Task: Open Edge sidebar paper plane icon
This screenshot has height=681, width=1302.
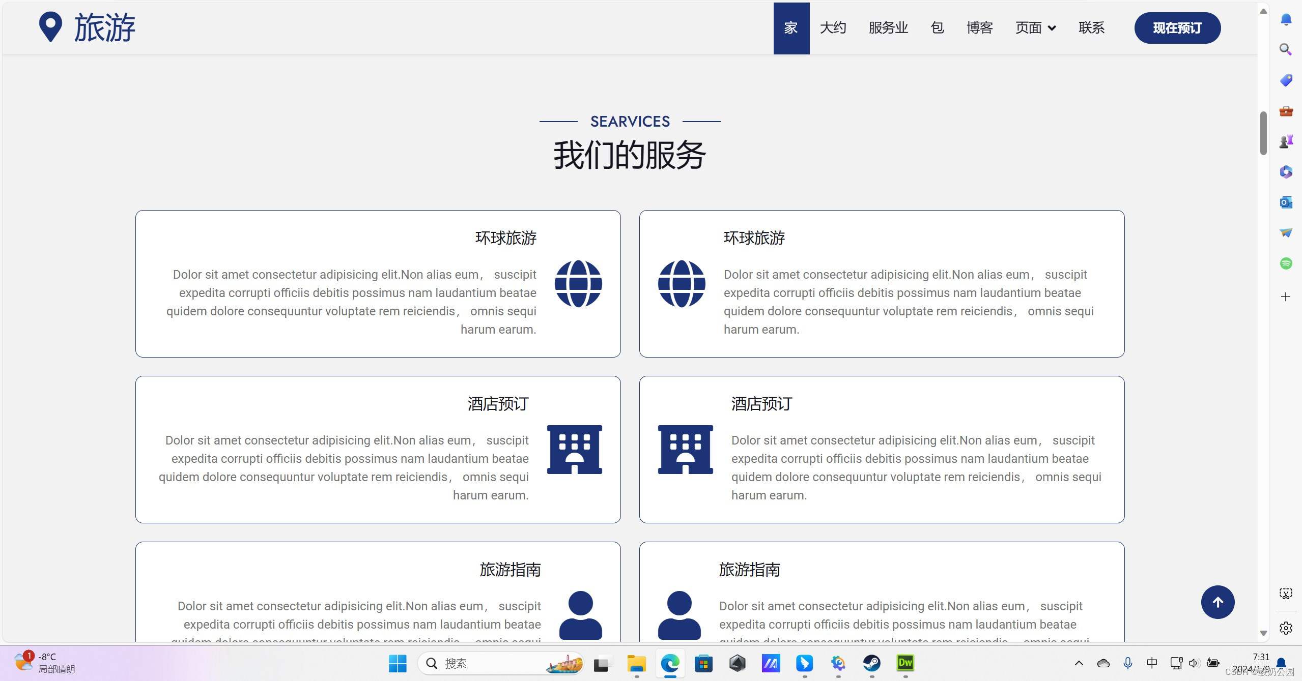Action: pyautogui.click(x=1286, y=232)
